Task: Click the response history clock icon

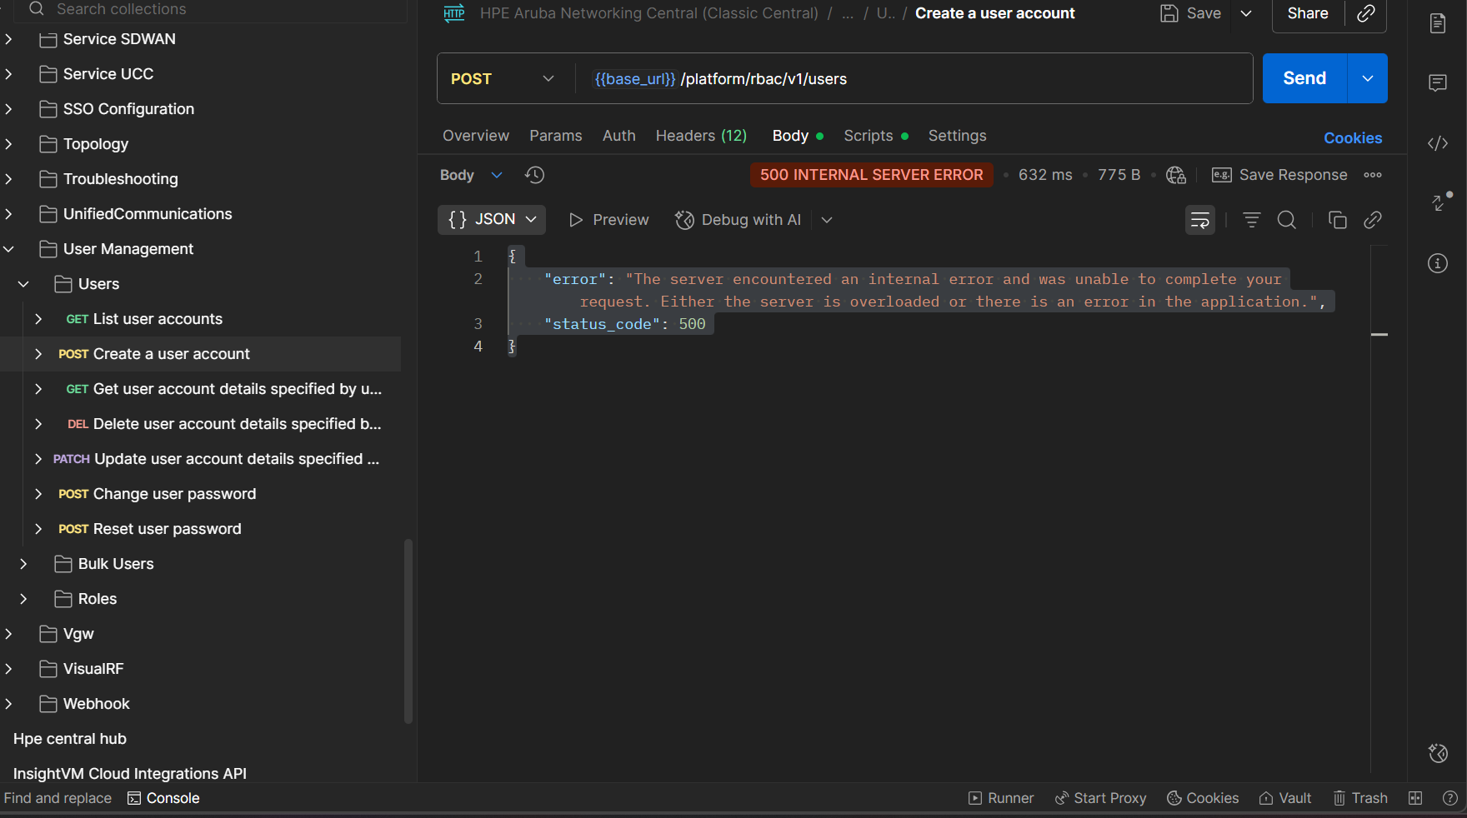Action: tap(534, 175)
